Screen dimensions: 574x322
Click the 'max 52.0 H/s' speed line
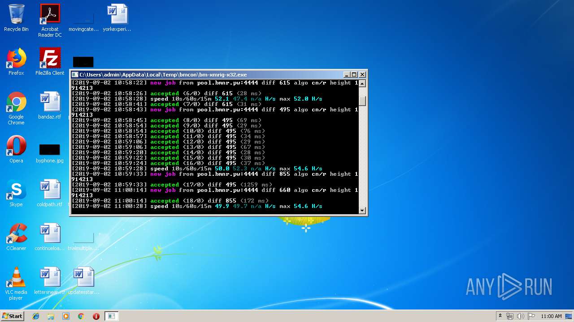(197, 99)
